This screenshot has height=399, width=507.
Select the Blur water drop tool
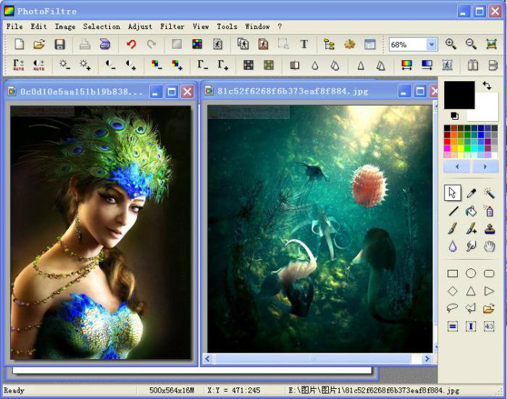453,247
